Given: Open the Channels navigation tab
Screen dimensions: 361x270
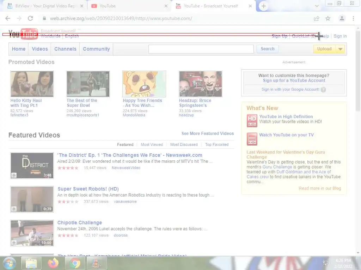Looking at the screenshot, I should (x=65, y=49).
